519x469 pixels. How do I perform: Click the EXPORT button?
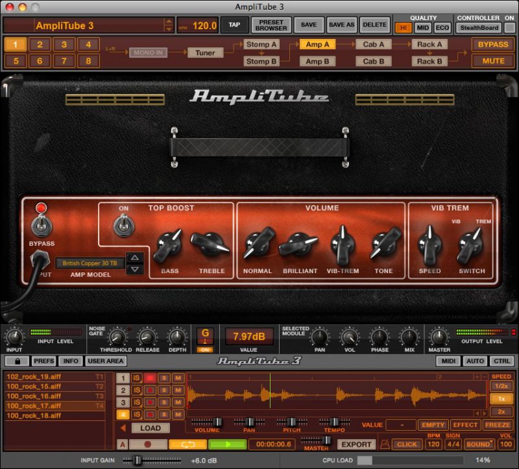tap(356, 444)
